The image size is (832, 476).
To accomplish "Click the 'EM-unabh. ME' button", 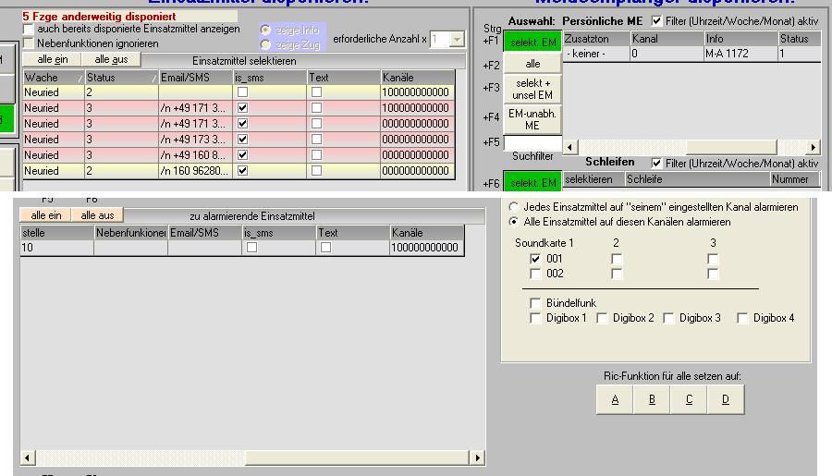I will 532,118.
